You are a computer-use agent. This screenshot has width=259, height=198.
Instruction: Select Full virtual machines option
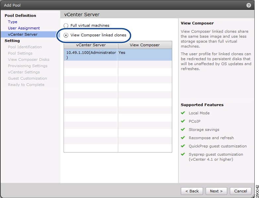(66, 25)
